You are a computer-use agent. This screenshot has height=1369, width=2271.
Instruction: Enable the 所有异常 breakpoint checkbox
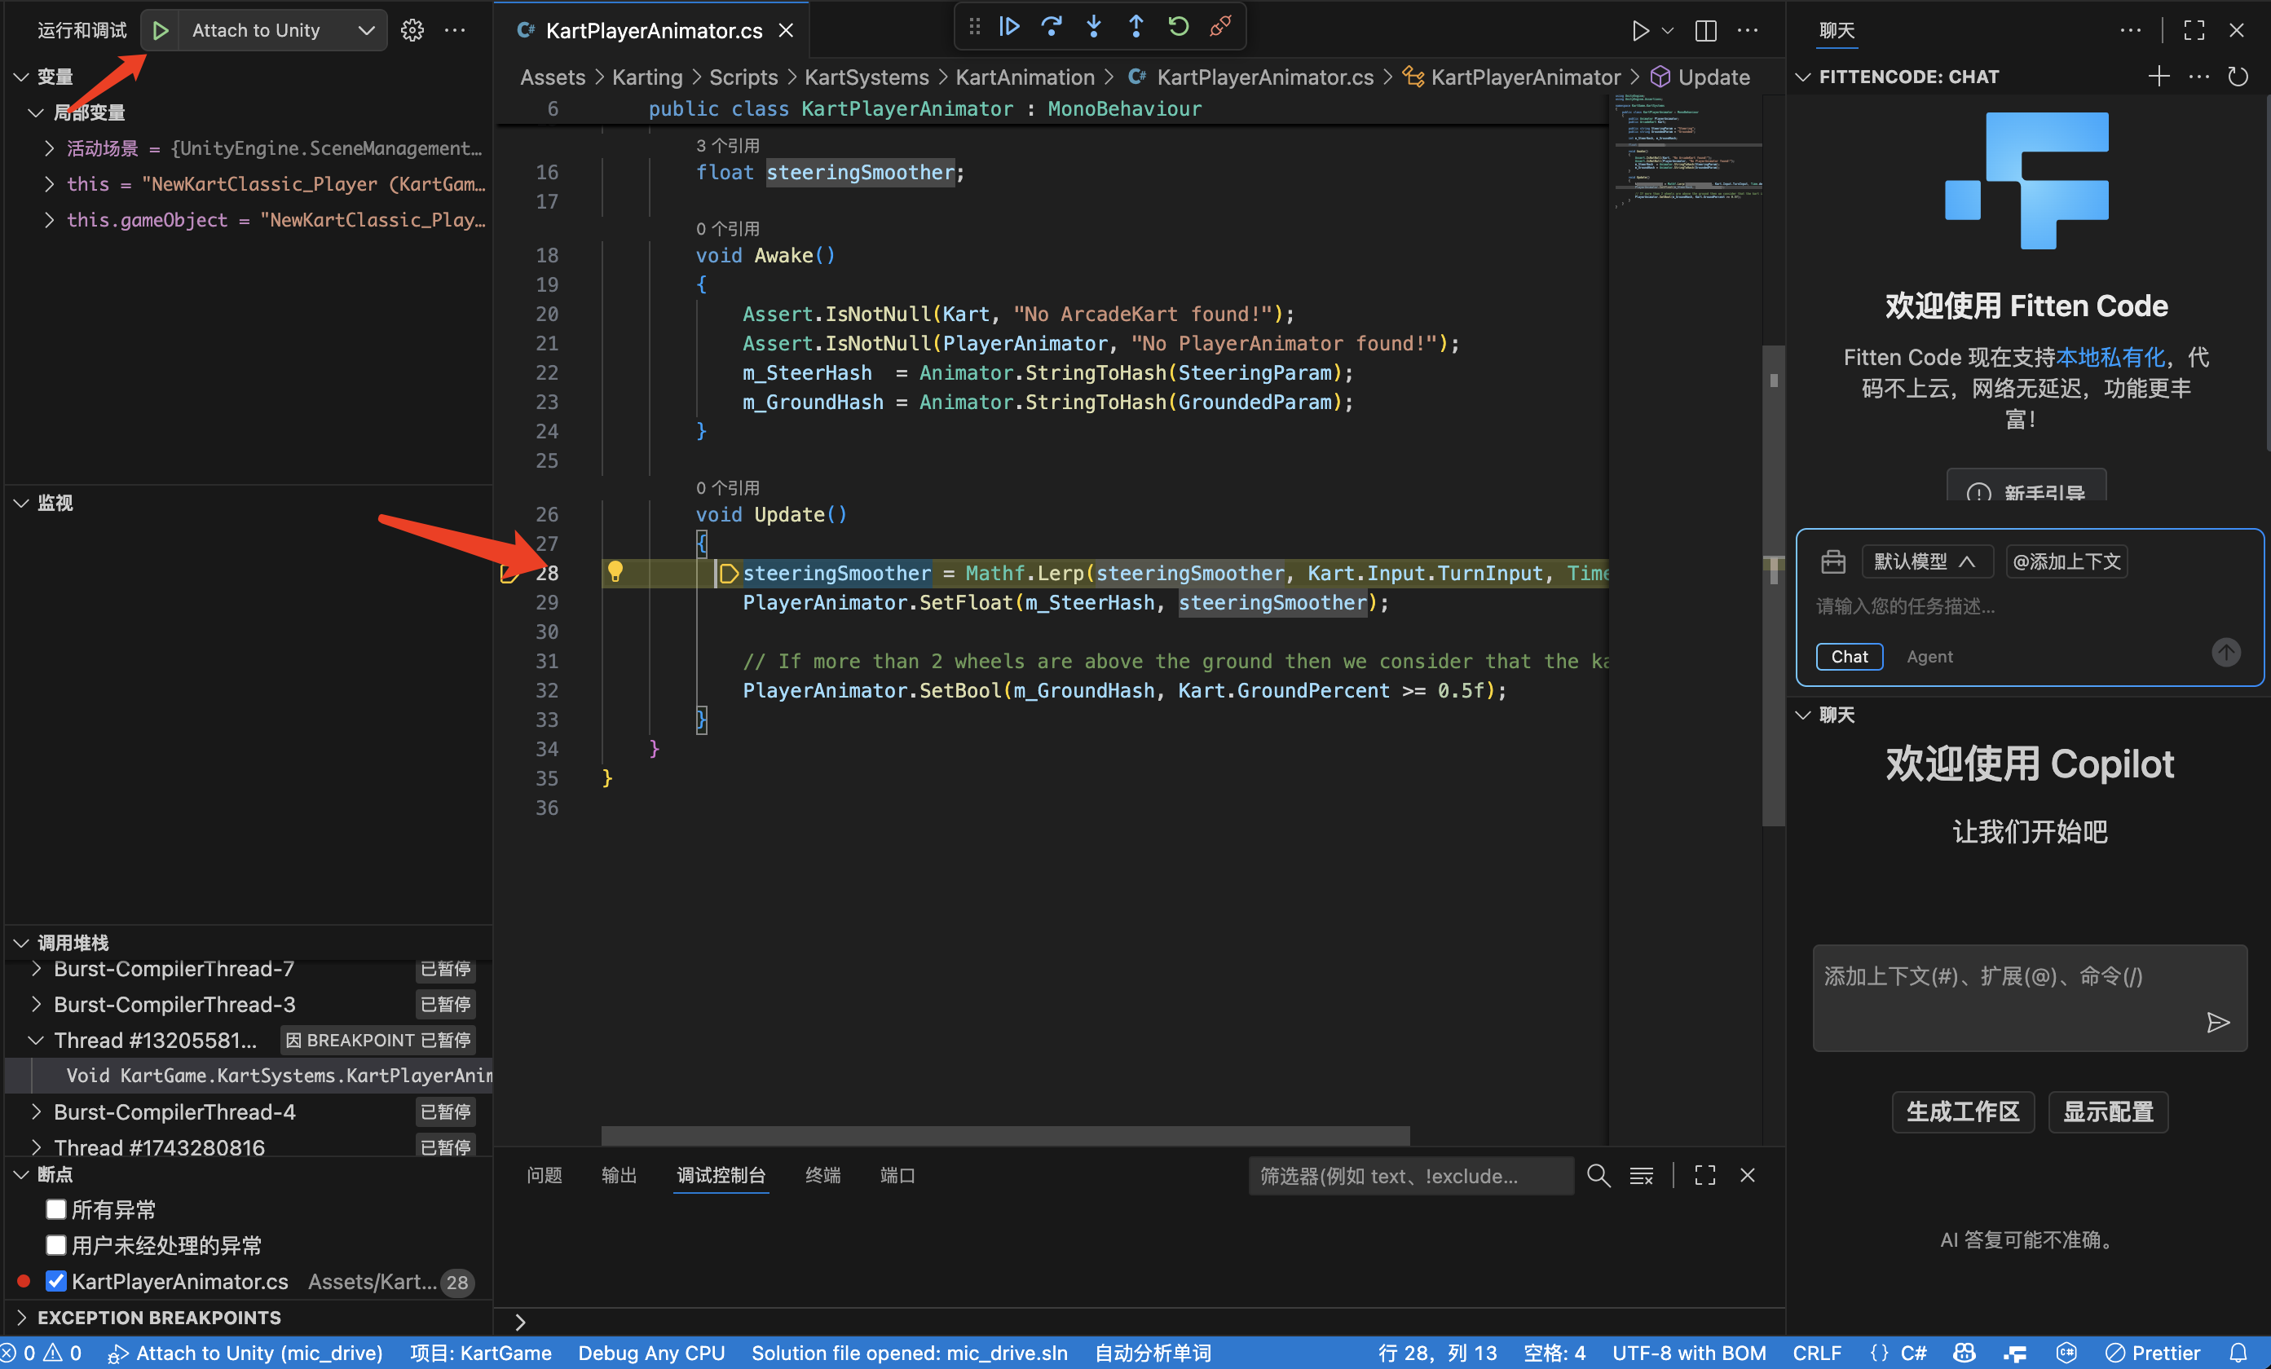click(56, 1209)
